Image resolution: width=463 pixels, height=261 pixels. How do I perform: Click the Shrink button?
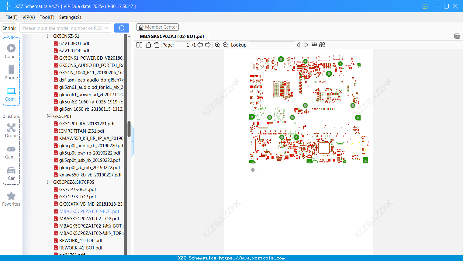[9, 28]
